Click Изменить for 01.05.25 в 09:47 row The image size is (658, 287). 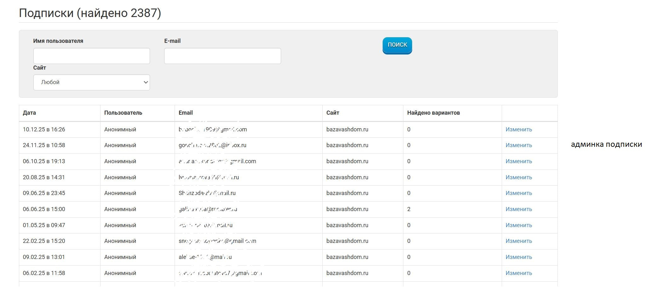(519, 225)
